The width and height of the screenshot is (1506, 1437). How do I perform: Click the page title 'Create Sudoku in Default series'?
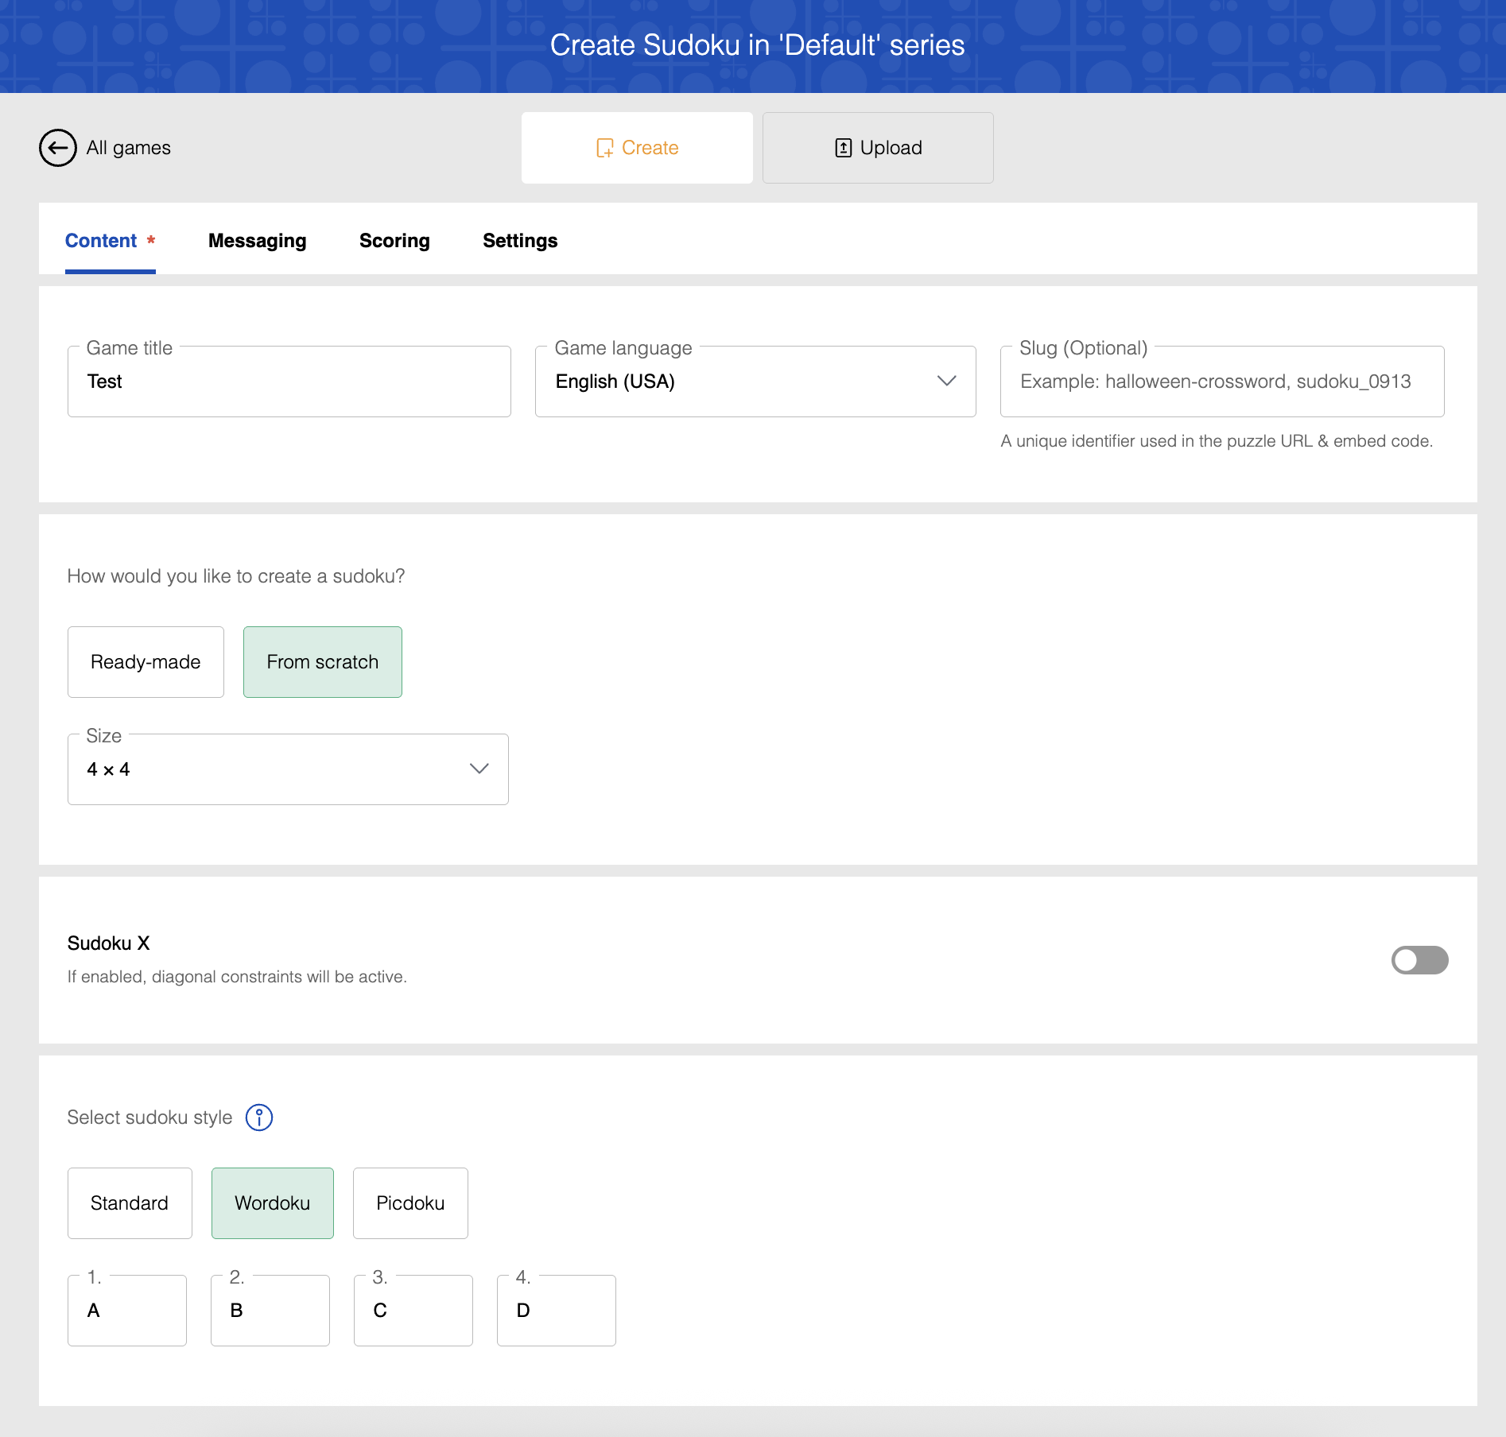757,45
